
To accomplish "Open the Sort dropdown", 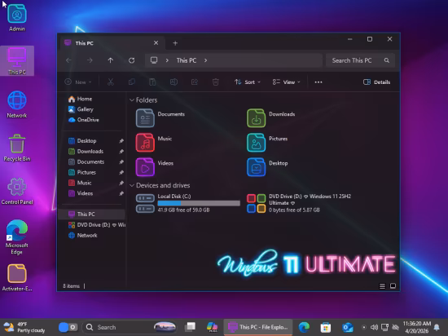I will (x=248, y=82).
